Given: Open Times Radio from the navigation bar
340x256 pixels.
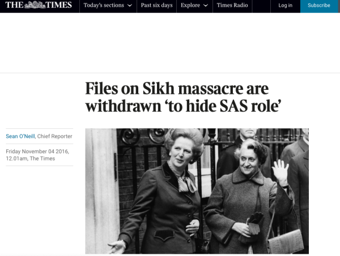Looking at the screenshot, I should tap(232, 5).
